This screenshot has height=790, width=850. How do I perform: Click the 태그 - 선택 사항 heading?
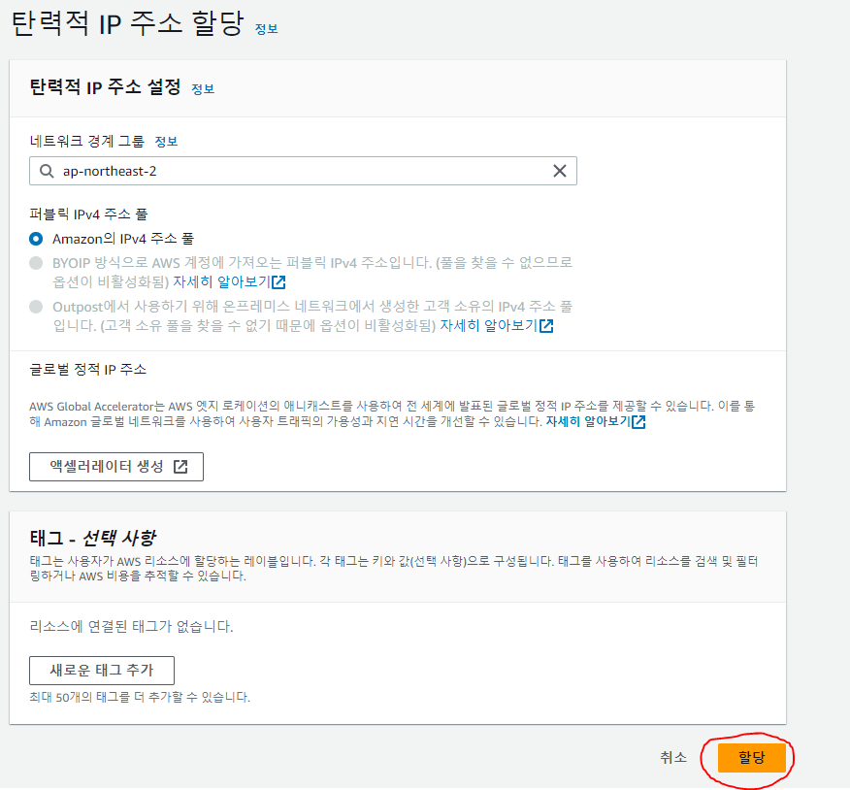pyautogui.click(x=93, y=538)
